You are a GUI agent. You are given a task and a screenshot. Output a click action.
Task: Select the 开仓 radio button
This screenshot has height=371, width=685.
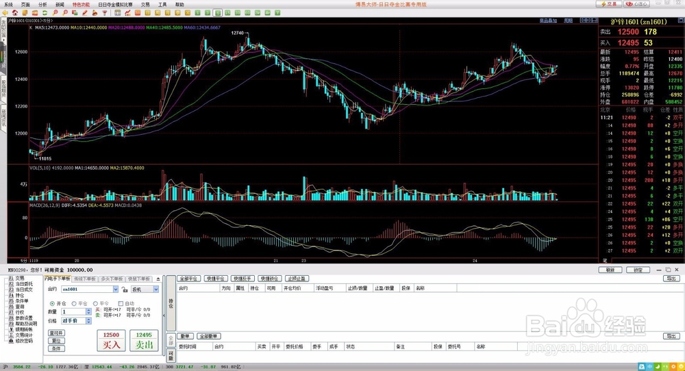(53, 303)
